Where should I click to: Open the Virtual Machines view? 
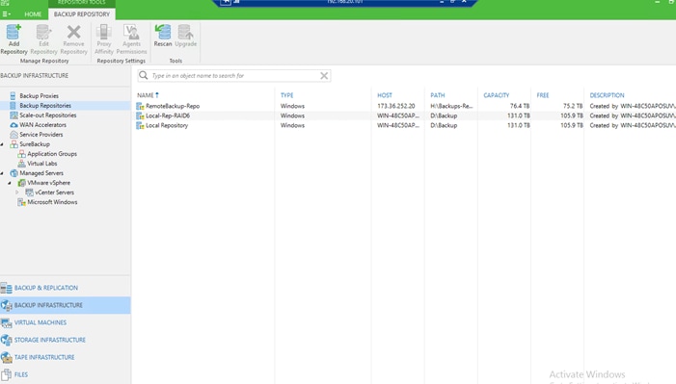[66, 322]
